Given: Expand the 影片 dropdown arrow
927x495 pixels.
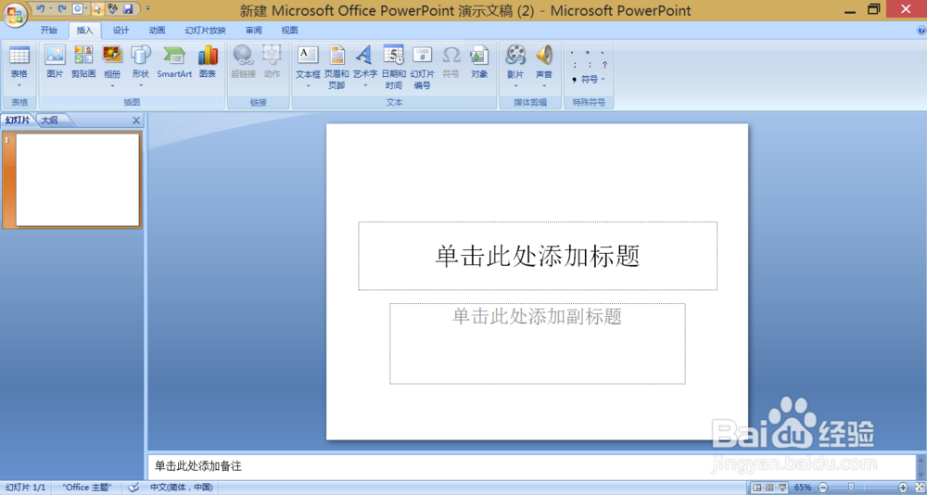Looking at the screenshot, I should (x=515, y=86).
